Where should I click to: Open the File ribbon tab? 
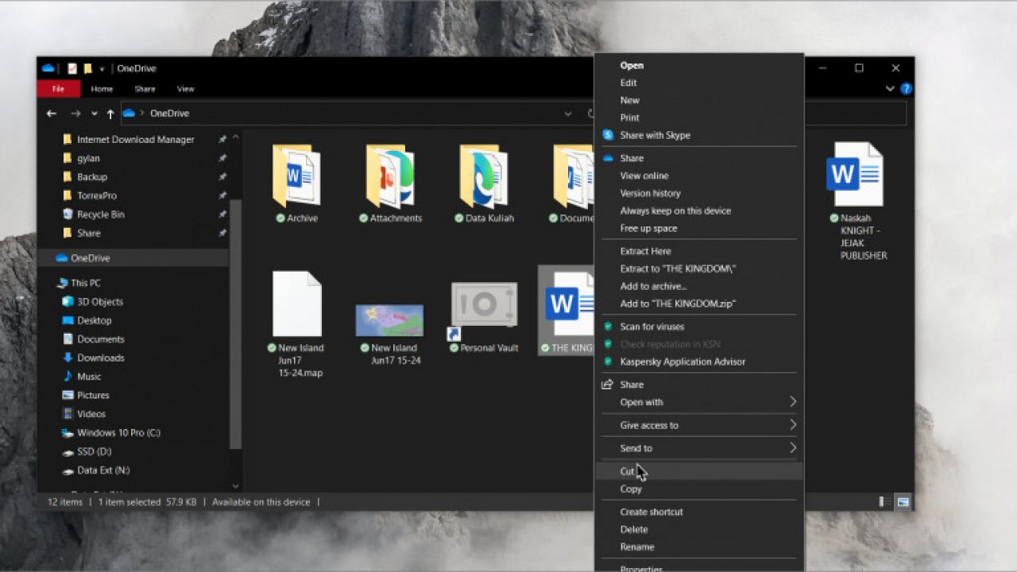point(58,89)
